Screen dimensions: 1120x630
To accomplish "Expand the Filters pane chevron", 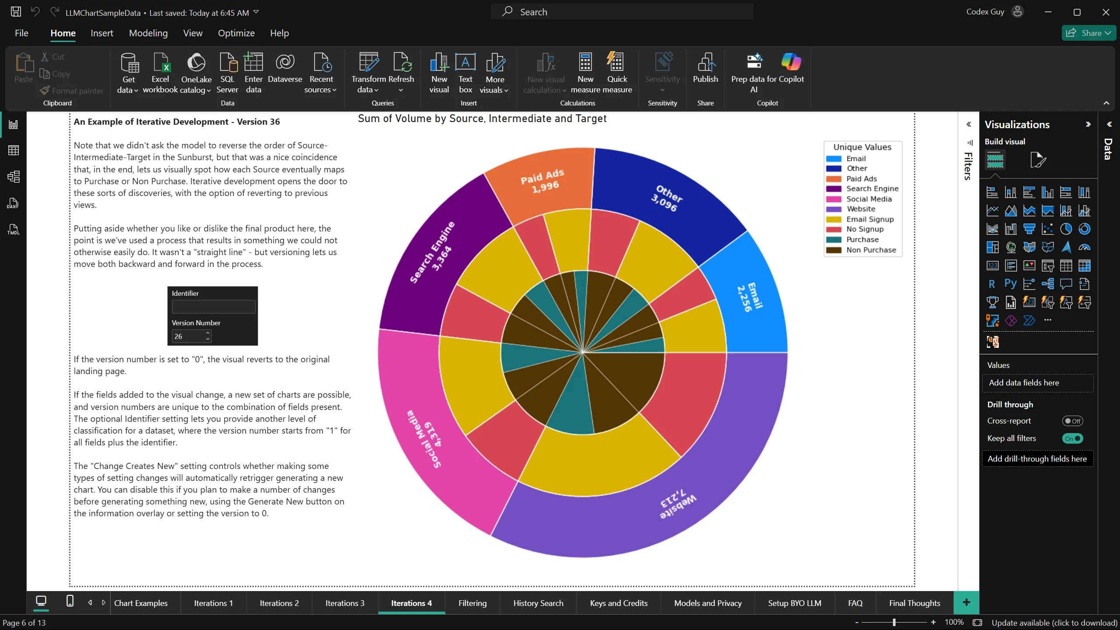I will point(969,124).
